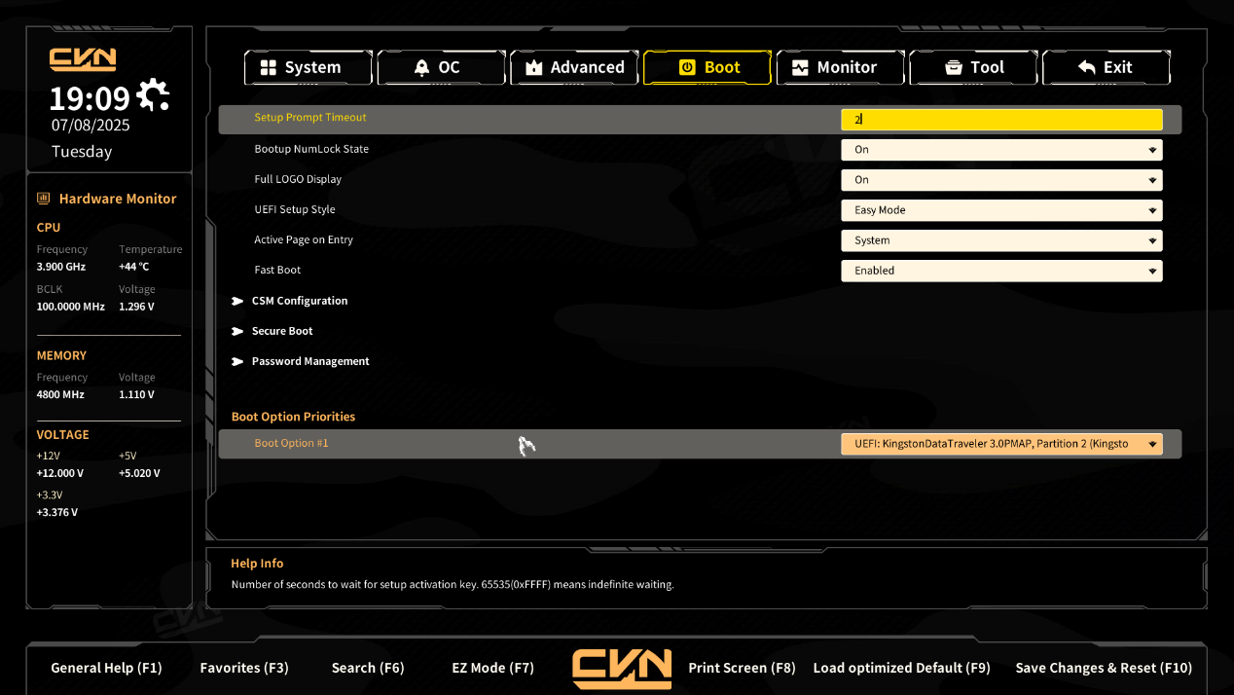
Task: Click the +12.000 V reading
Action: coord(60,473)
